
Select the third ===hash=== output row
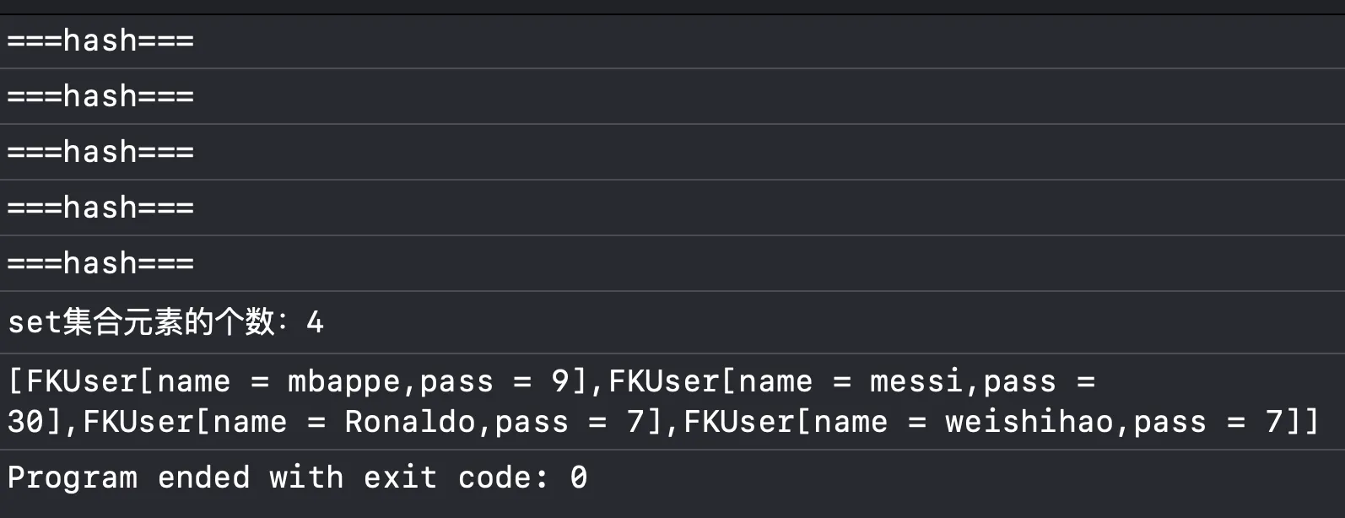[x=672, y=152]
